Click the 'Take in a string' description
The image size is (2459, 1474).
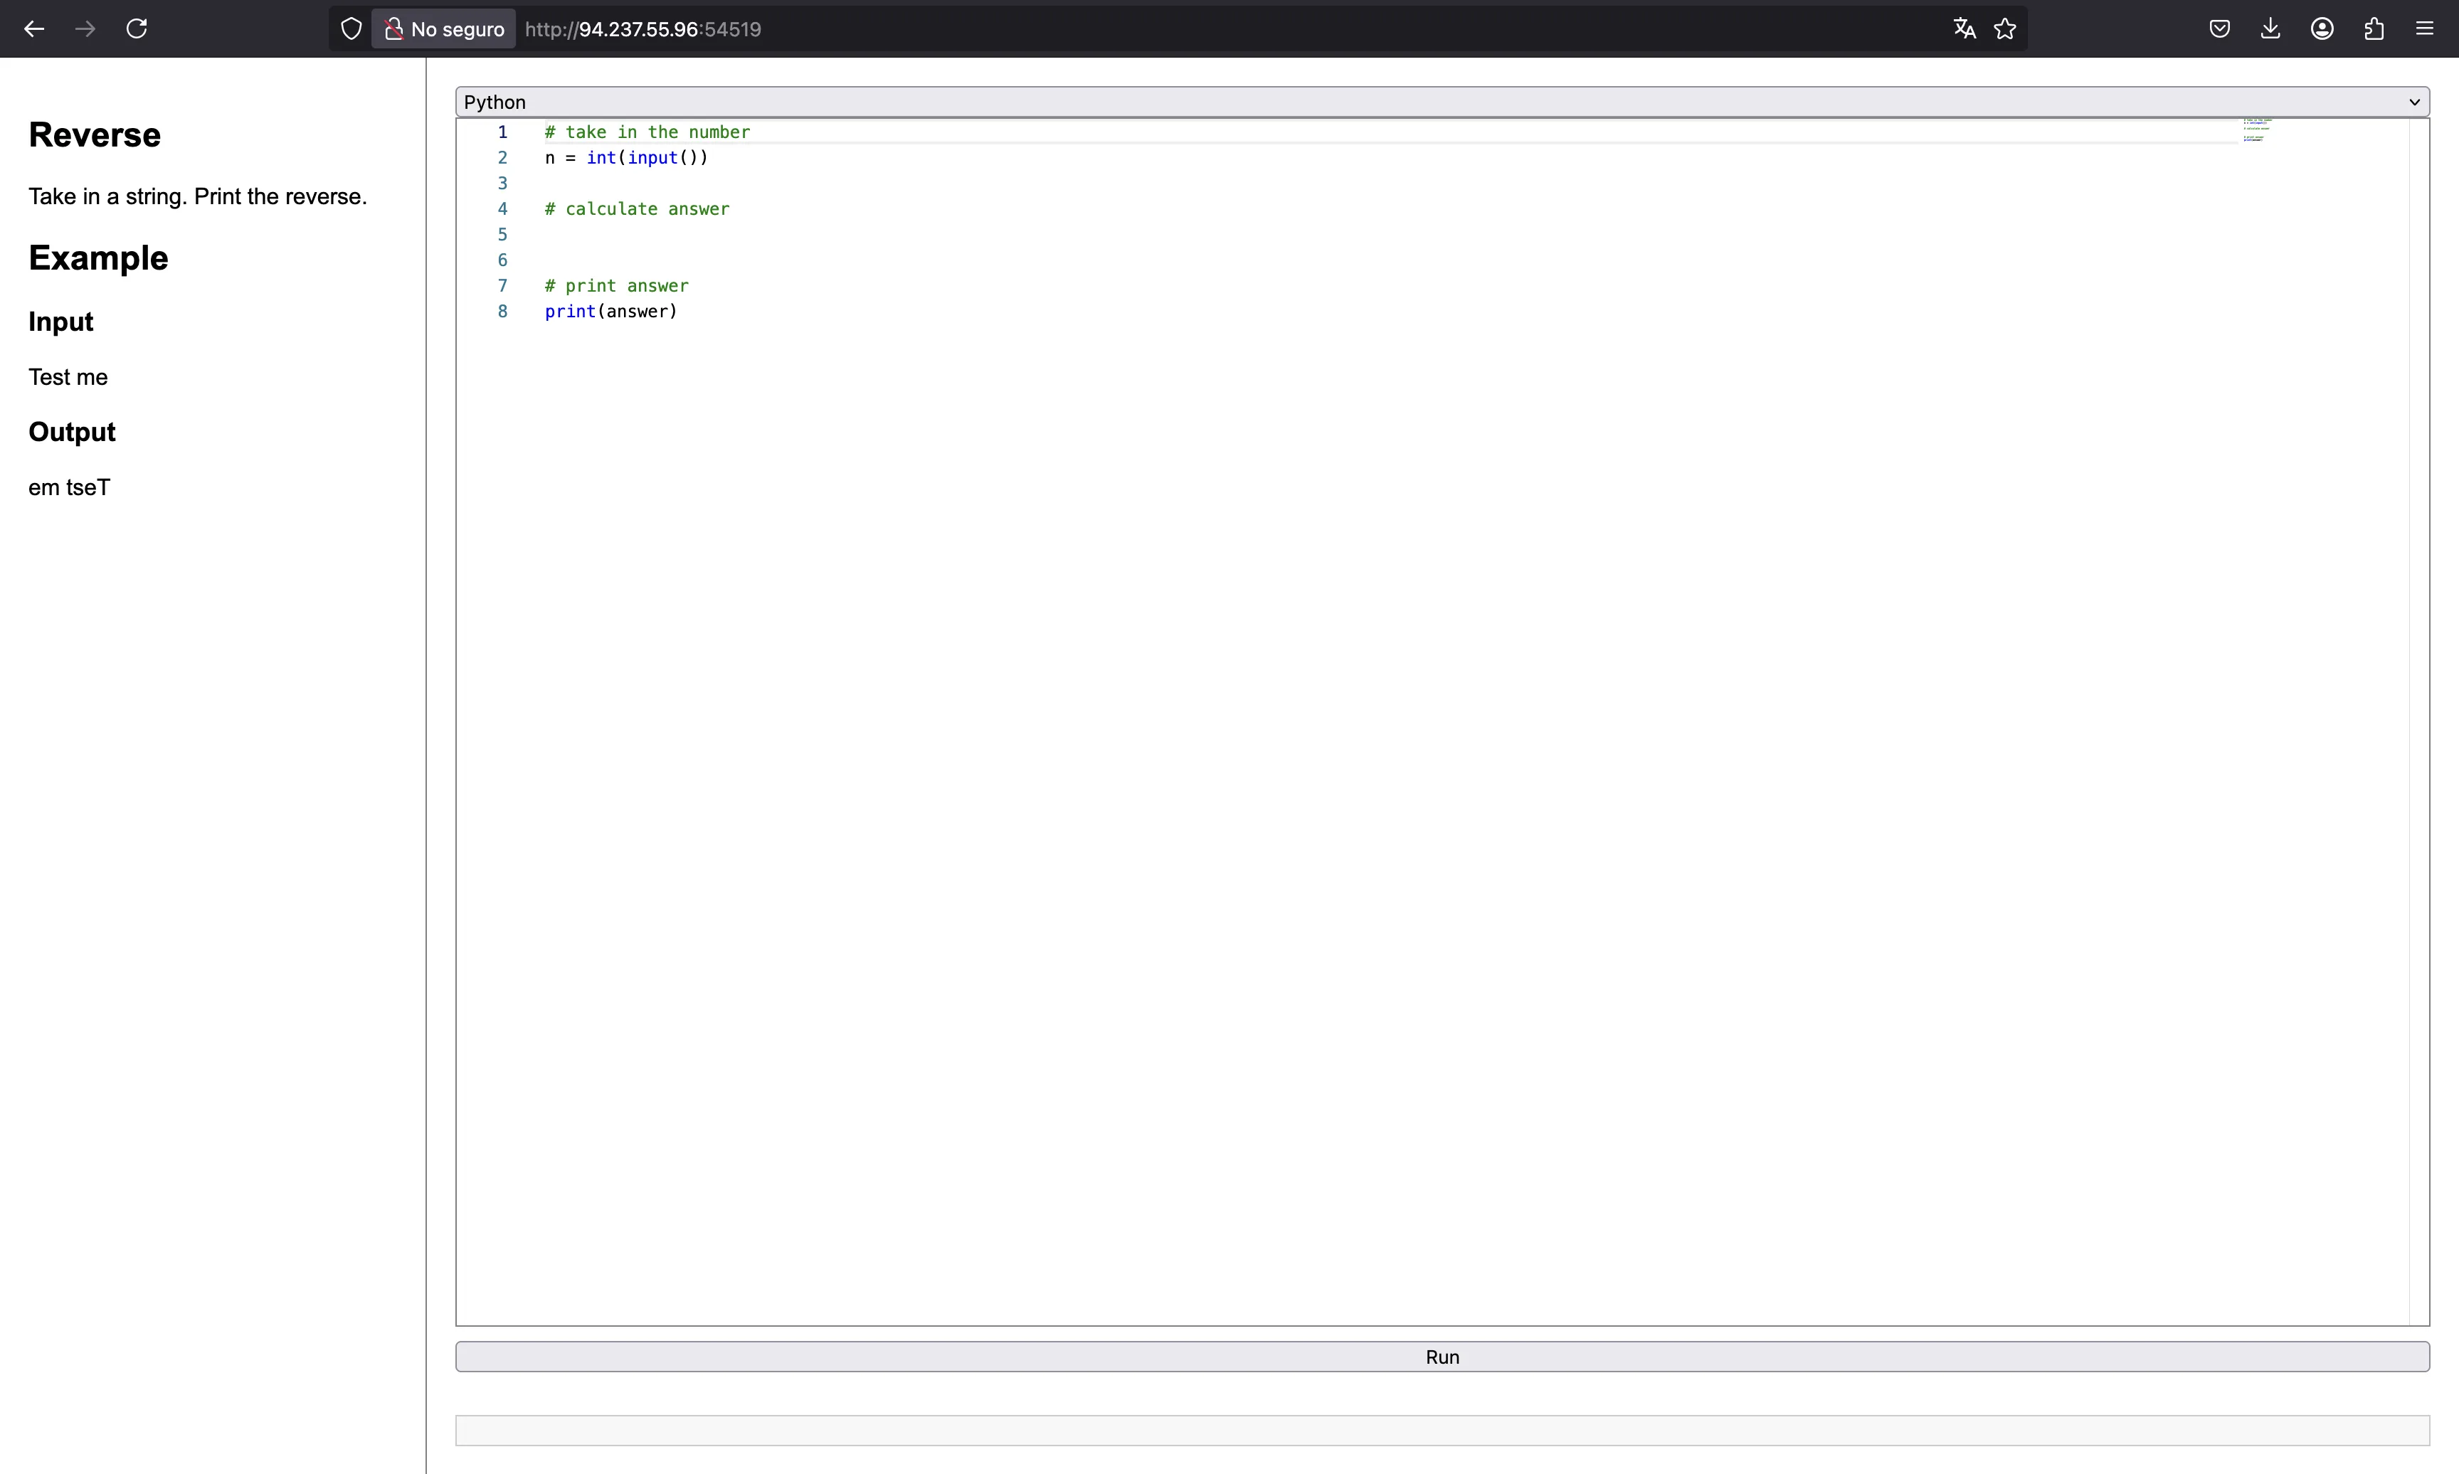(x=198, y=196)
